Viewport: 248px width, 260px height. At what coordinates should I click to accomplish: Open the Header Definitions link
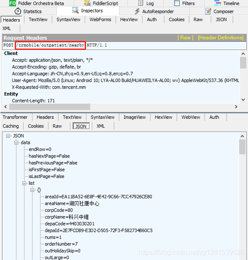click(x=221, y=38)
